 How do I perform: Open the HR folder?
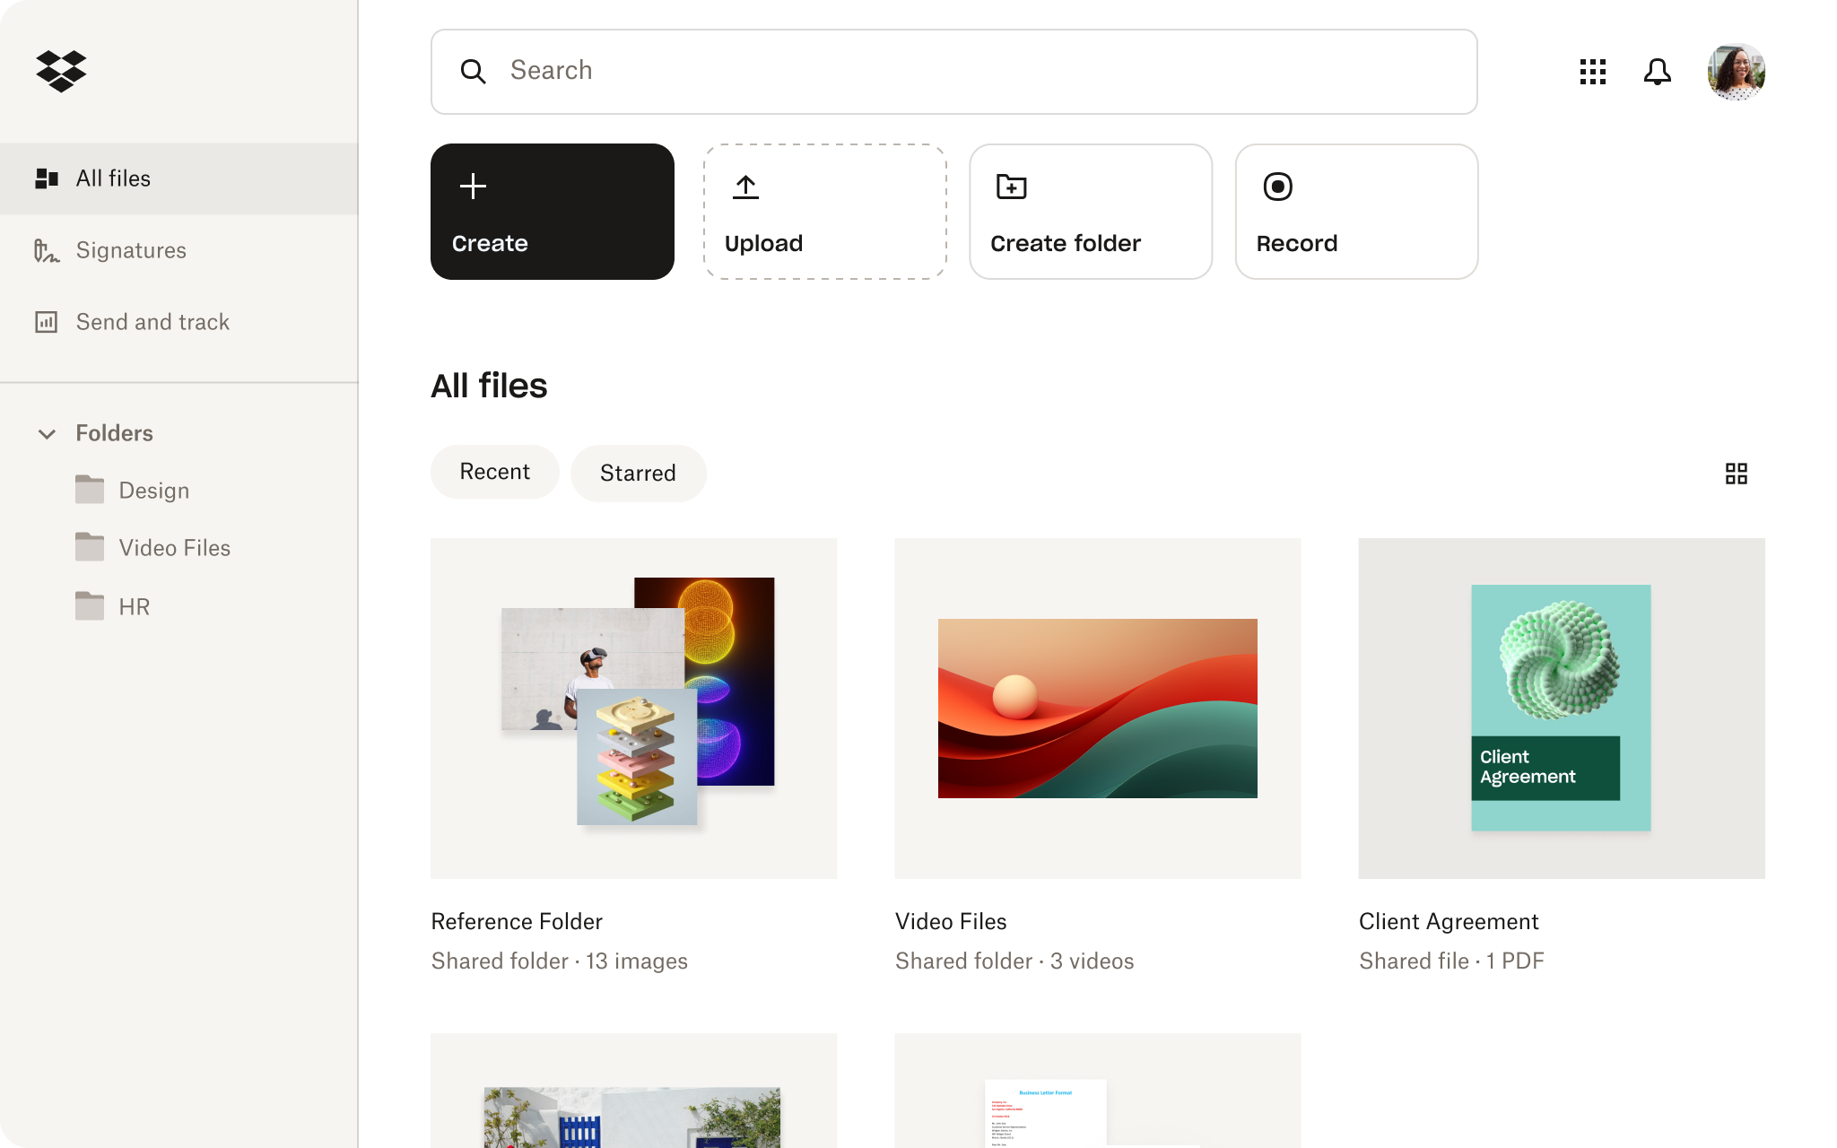pos(134,607)
